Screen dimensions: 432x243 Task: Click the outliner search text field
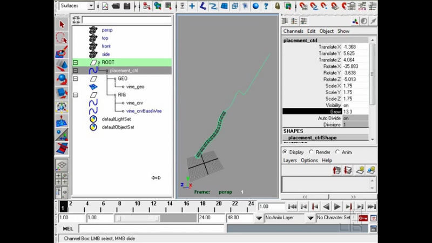point(126,20)
